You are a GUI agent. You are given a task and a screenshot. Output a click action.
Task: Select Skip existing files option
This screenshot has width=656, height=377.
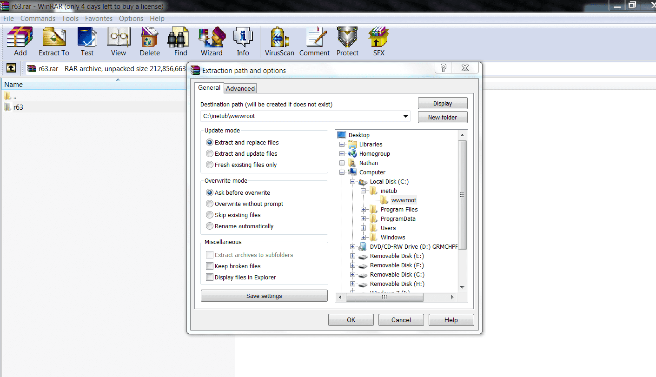point(233,215)
